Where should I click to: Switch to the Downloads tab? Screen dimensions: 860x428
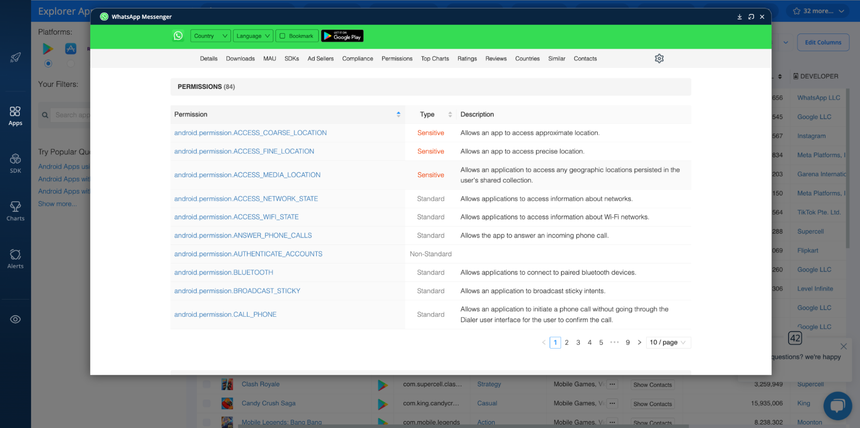pyautogui.click(x=240, y=58)
